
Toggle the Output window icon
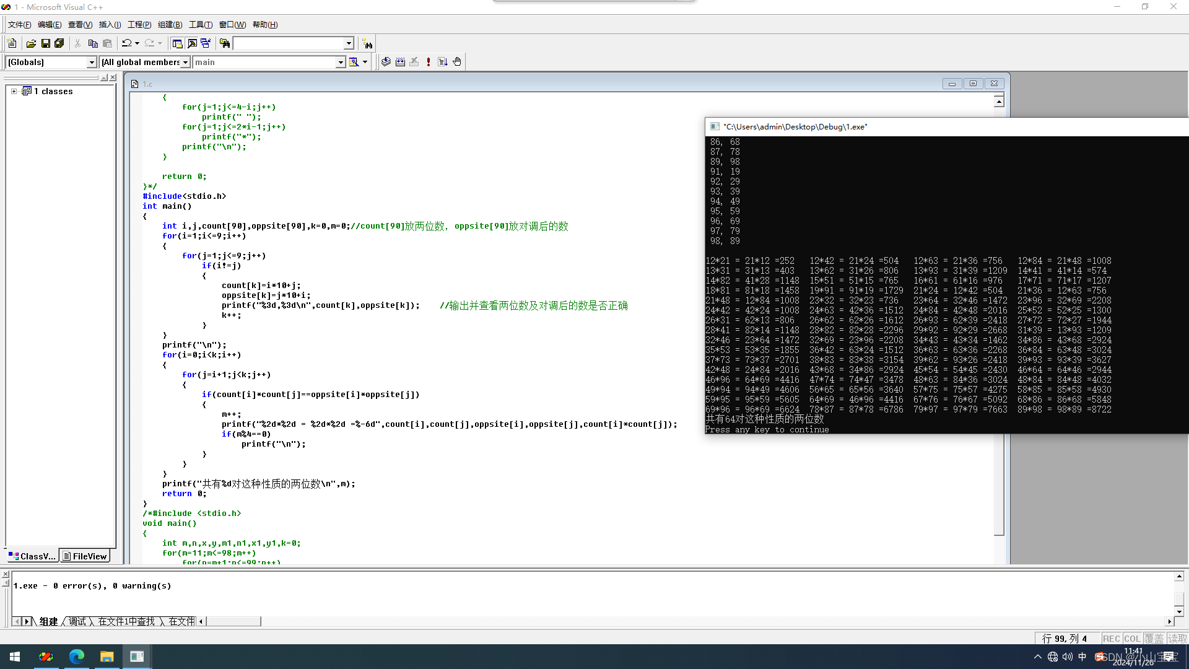coord(192,43)
